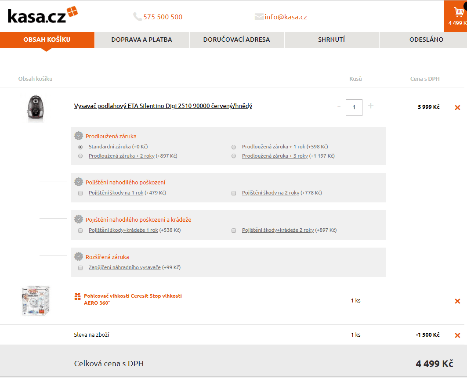Click the Ceresit Stop vlhkosti box thumbnail

36,301
